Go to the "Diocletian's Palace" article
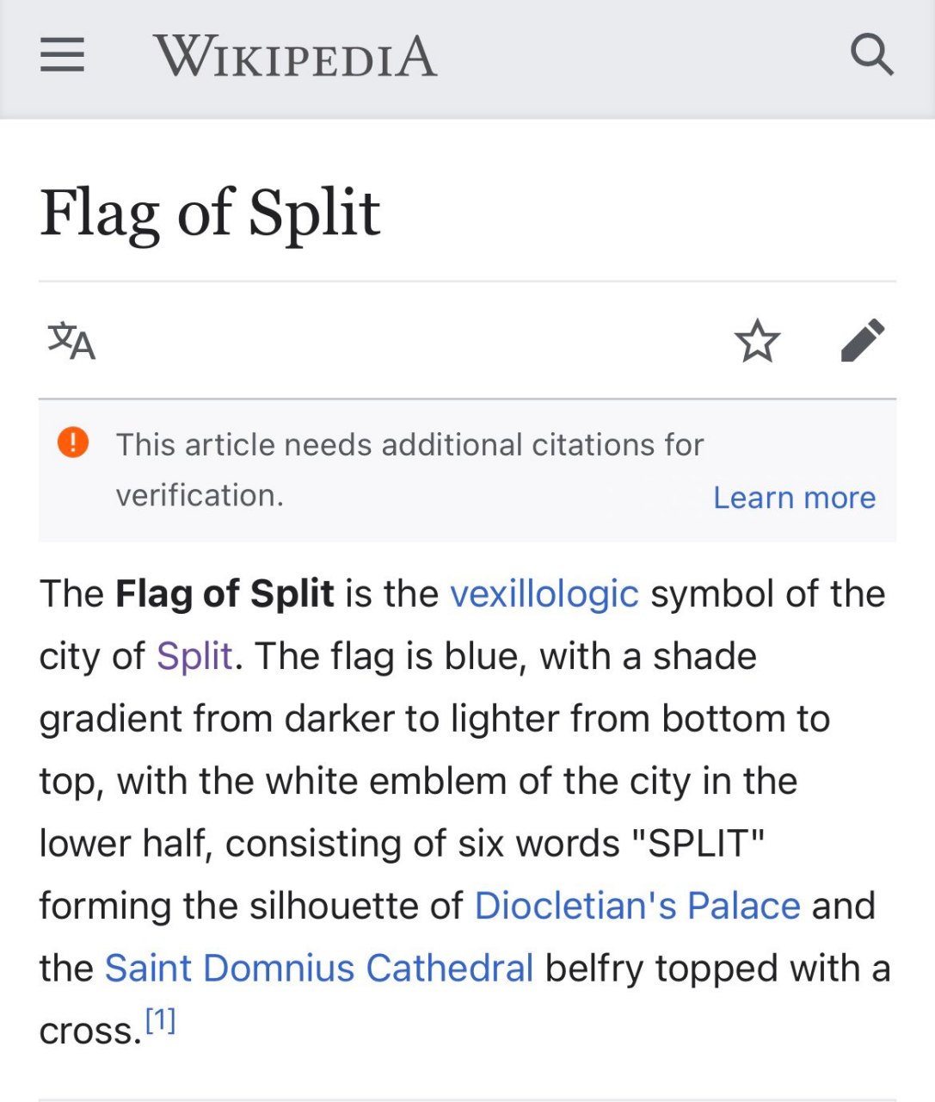The image size is (935, 1102). 637,906
